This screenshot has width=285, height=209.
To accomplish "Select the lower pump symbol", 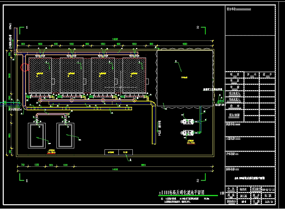I will [x=187, y=133].
